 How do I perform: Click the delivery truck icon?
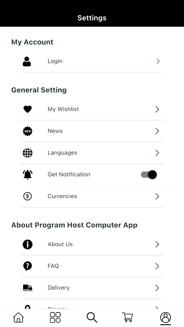(x=27, y=288)
